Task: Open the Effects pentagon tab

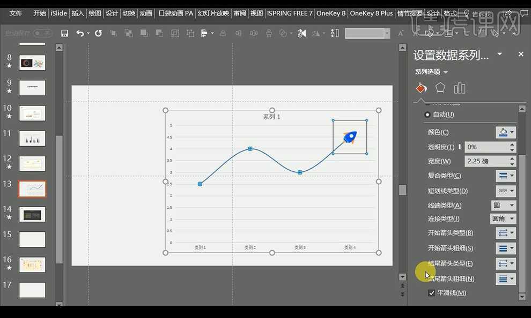Action: coord(440,88)
